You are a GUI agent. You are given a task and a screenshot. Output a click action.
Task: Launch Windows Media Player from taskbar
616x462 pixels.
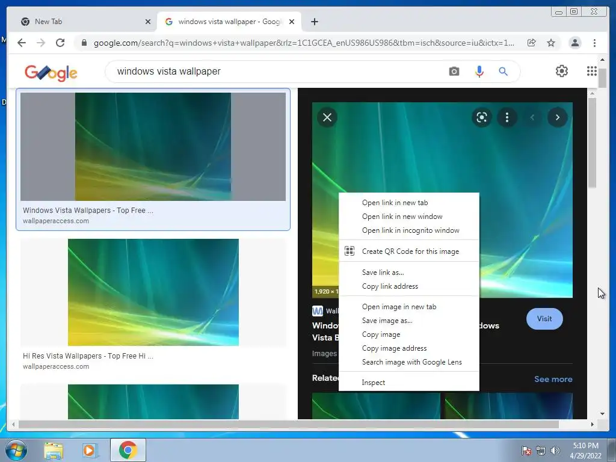click(x=90, y=450)
